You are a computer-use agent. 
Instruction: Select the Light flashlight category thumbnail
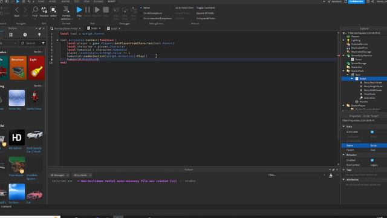(36, 68)
